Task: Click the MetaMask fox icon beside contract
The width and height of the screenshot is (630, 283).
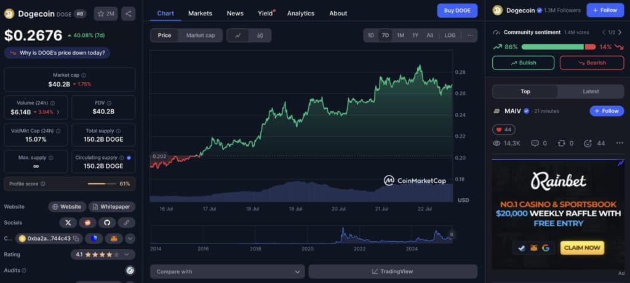Action: (x=114, y=239)
